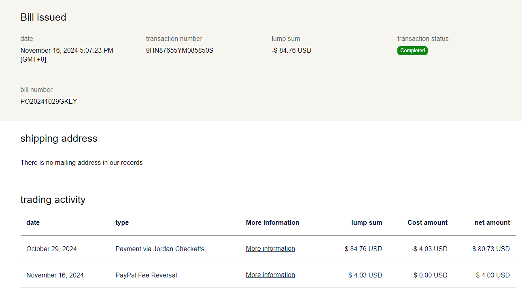Screen dimensions: 522x288
Task: Select transaction number 9HN87655YM085850S
Action: [x=179, y=51]
